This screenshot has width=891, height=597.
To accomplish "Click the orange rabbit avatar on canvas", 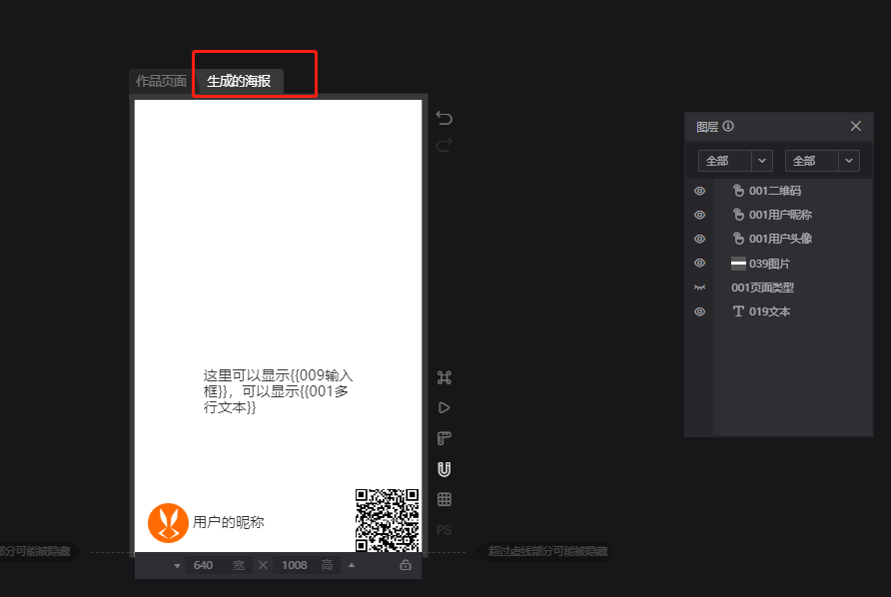I will click(168, 522).
